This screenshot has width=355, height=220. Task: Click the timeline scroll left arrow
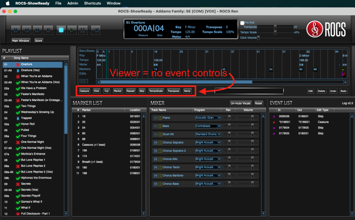tap(98, 82)
